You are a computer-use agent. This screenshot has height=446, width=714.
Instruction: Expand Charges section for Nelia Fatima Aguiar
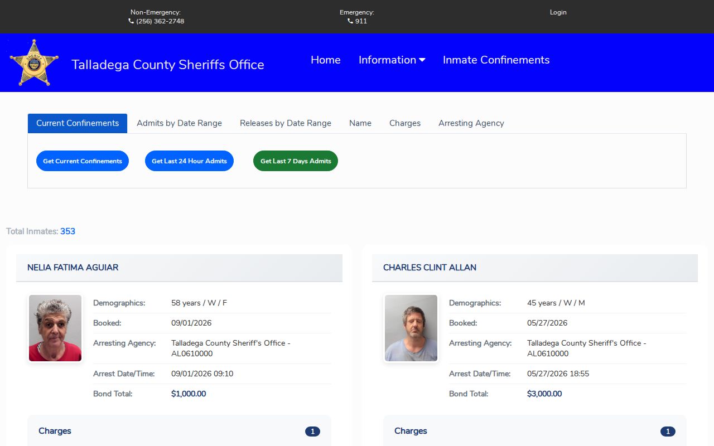(x=179, y=431)
